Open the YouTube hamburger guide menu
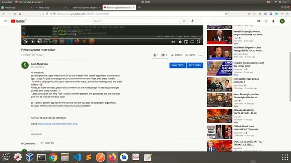291x163 pixels. (5, 21)
